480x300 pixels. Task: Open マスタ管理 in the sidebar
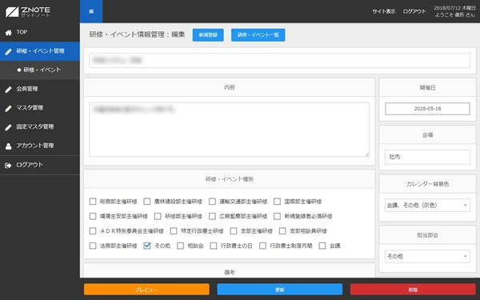tap(40, 108)
